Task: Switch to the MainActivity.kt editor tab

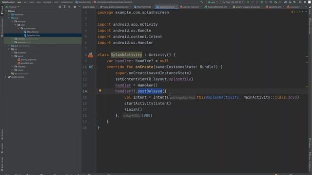Action: [x=142, y=7]
